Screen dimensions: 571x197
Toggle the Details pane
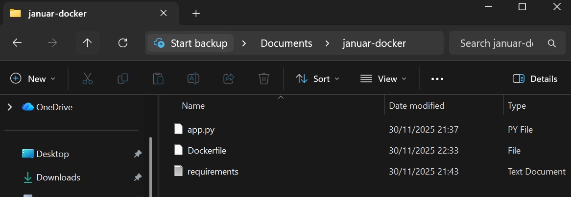[x=535, y=79]
